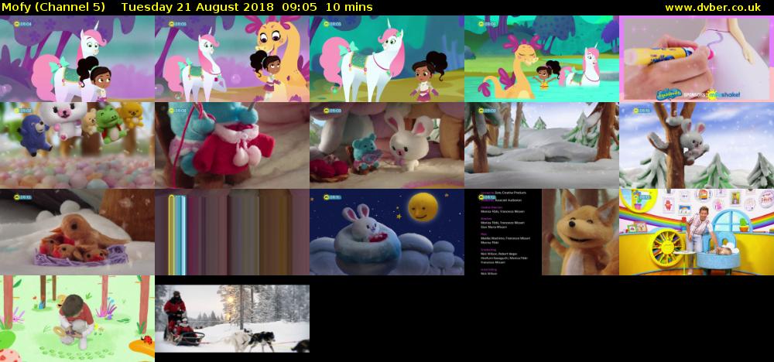Screen dimensions: 774x362
Task: Click channel logo on moon bunny thumbnail
Action: click(x=333, y=197)
